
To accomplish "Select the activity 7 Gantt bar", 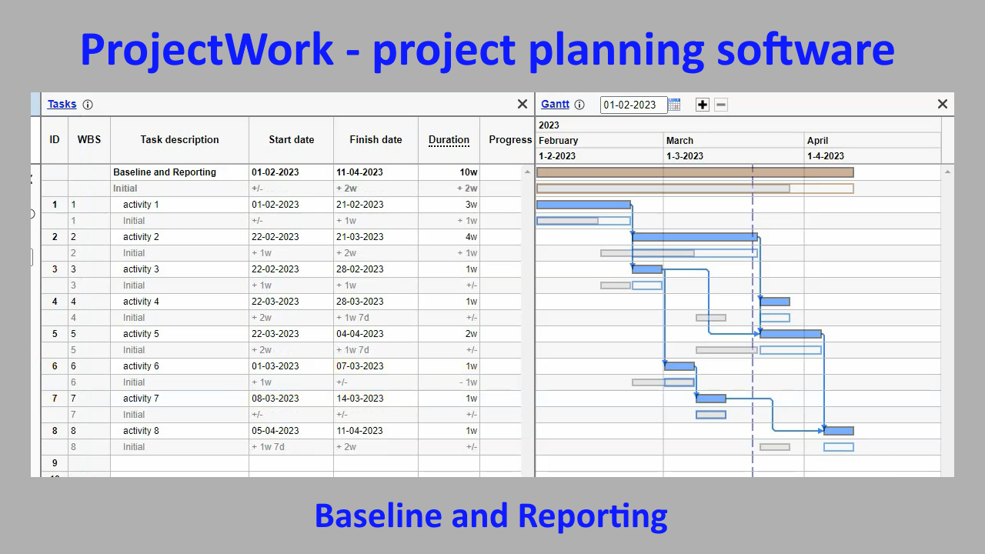I will [711, 399].
